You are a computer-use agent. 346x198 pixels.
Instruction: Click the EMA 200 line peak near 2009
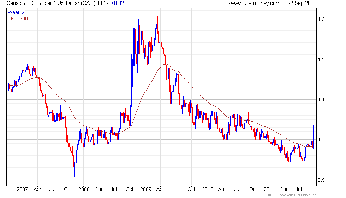166,64
